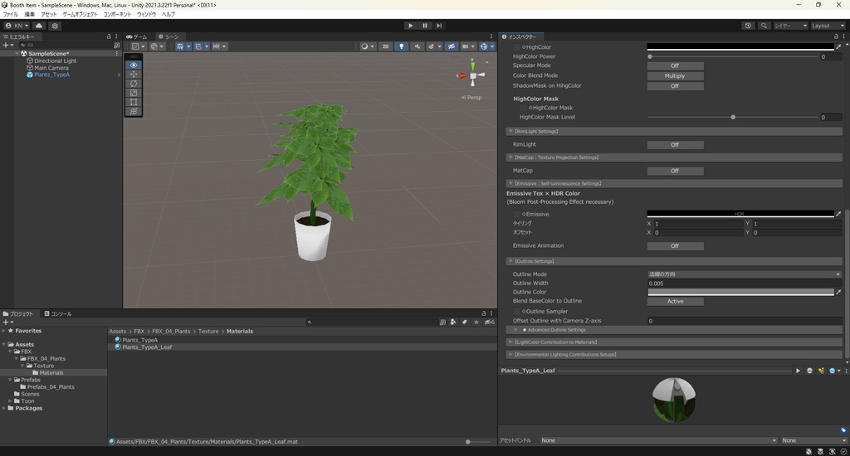This screenshot has height=456, width=850.
Task: Open the コンポーネント menu
Action: coord(117,14)
